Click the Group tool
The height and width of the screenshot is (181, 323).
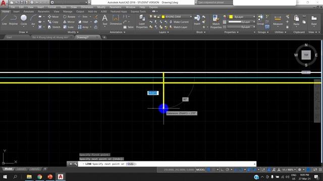tap(260, 20)
